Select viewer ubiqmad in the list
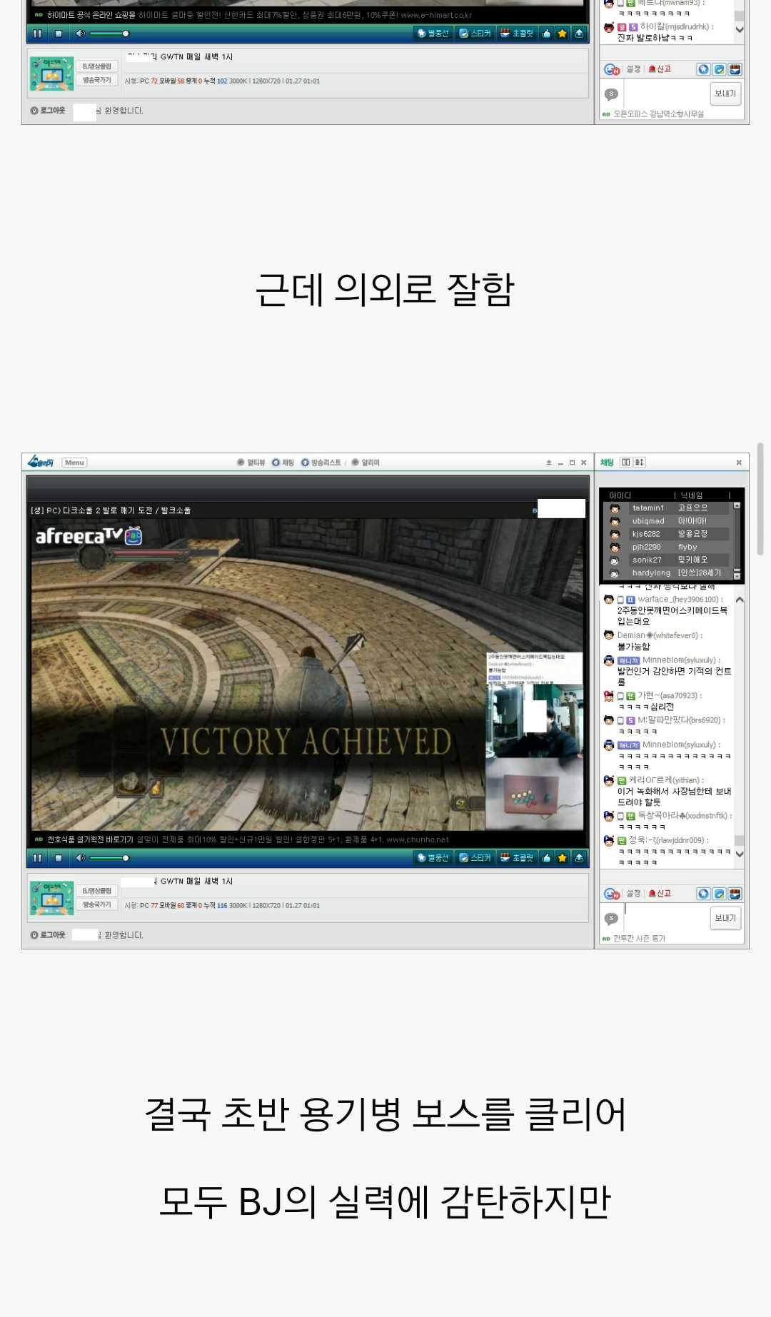Screen dimensions: 771x1317 [667, 521]
